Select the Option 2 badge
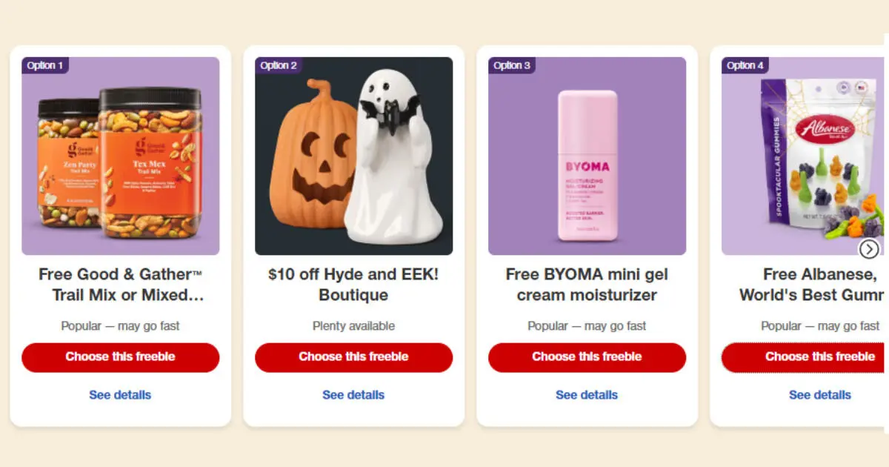Image resolution: width=889 pixels, height=467 pixels. (x=279, y=65)
